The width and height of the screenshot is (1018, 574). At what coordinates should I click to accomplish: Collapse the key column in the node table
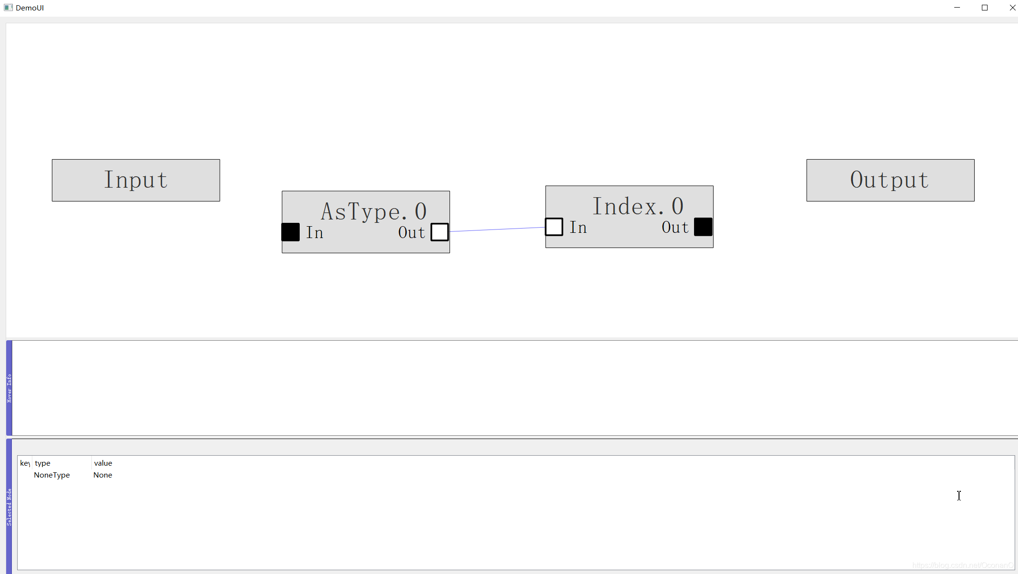click(24, 463)
